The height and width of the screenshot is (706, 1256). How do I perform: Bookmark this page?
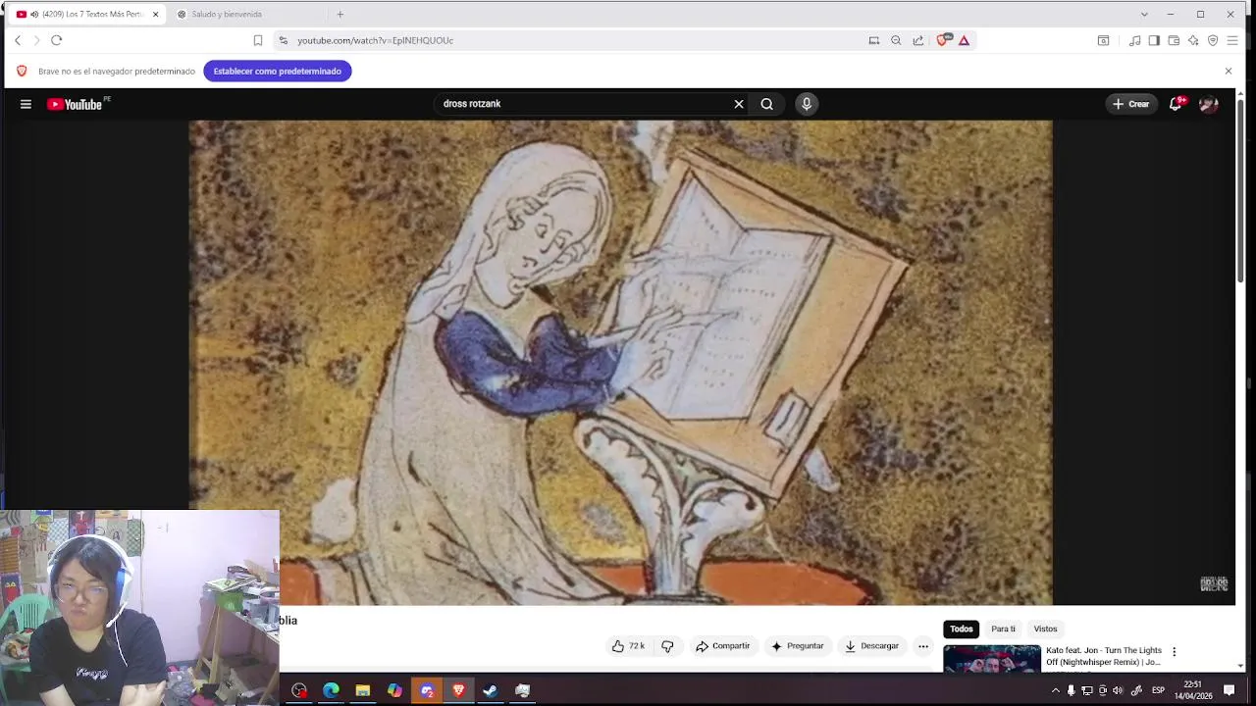click(x=258, y=40)
